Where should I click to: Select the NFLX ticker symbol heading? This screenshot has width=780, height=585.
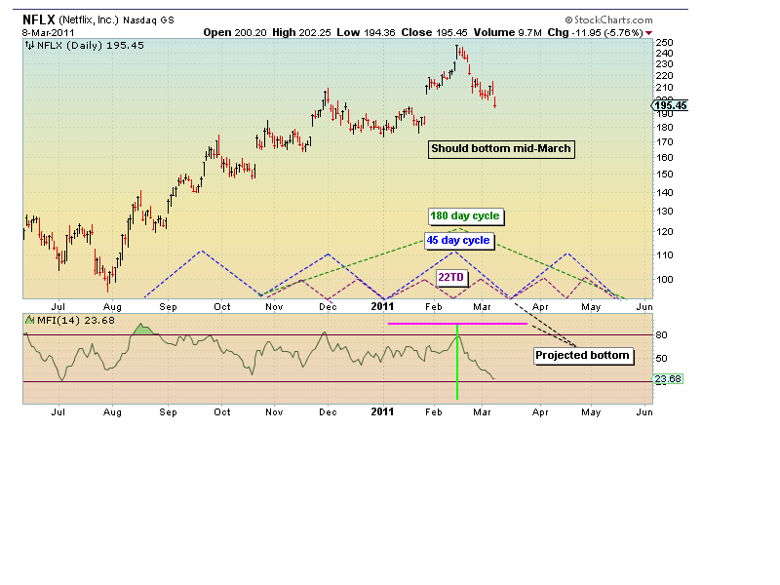tap(39, 19)
